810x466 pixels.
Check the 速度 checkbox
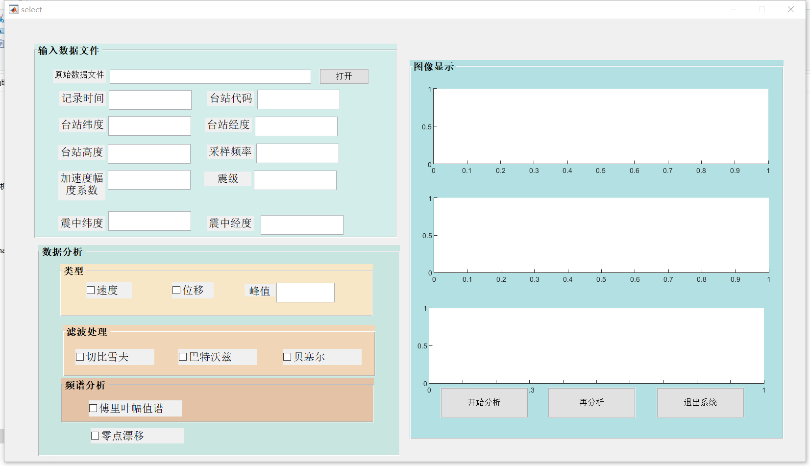tap(91, 290)
